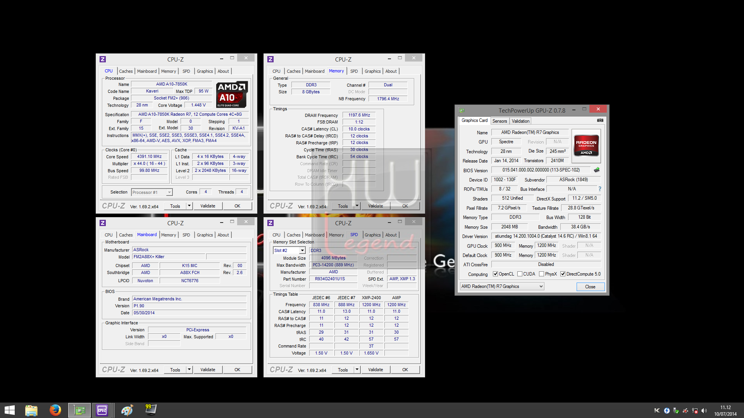Screen dimensions: 744x418
Task: Expand the Tools arrow in the CPU-Z Memory window
Action: (x=357, y=206)
